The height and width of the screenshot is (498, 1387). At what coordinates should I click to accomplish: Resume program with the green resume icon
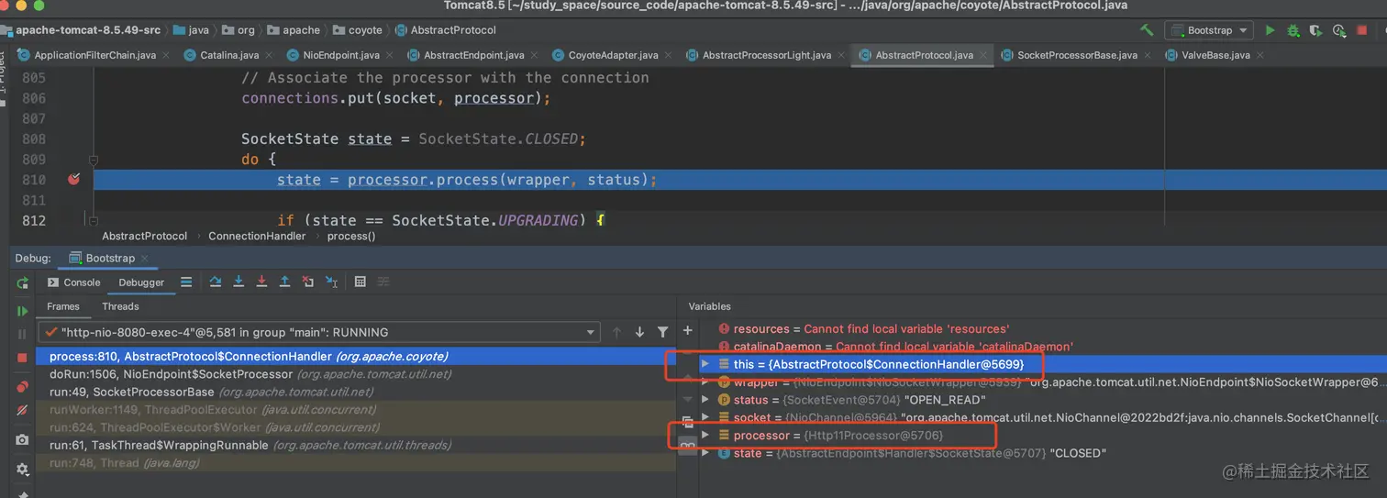(22, 311)
